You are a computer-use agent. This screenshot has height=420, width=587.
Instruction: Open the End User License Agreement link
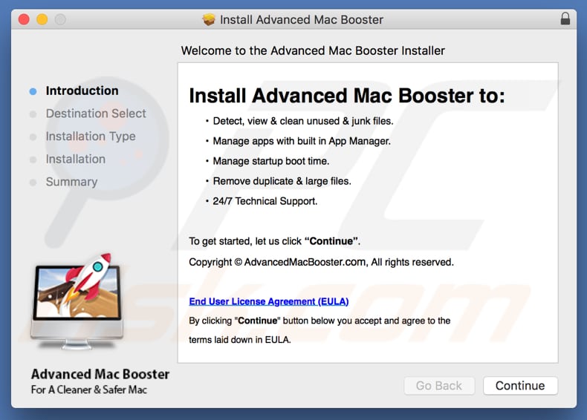click(x=269, y=301)
